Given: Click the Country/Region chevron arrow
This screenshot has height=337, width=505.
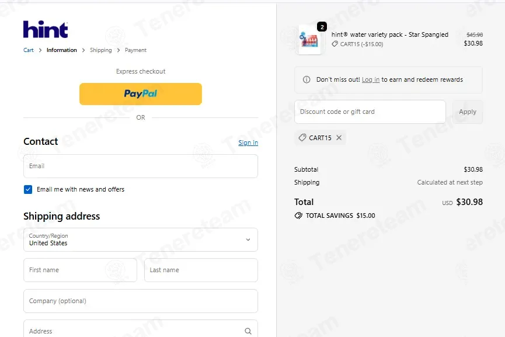Looking at the screenshot, I should 248,239.
